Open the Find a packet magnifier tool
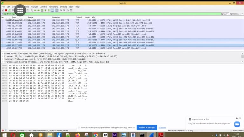 [32, 10]
